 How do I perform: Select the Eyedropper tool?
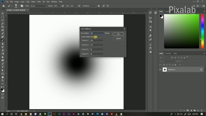3,34
